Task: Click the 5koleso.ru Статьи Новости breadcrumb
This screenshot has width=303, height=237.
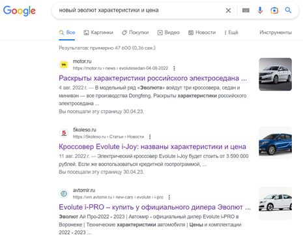Action: [x=108, y=136]
